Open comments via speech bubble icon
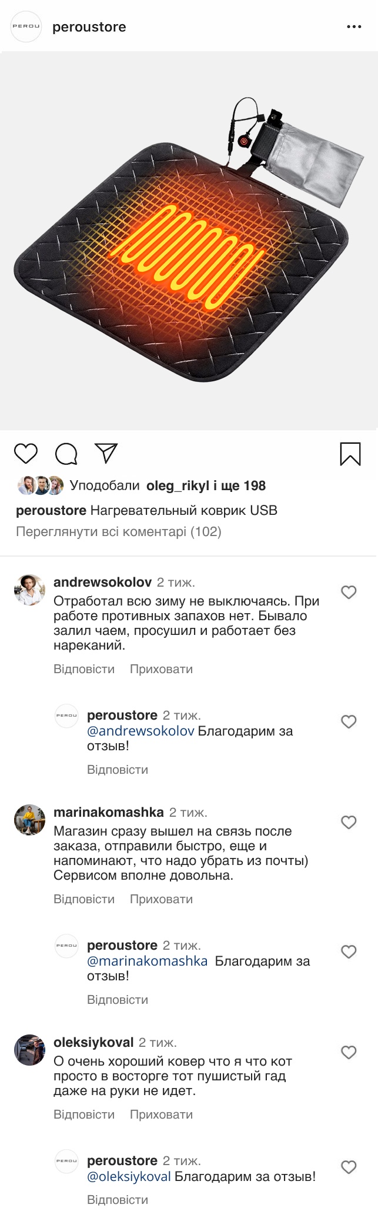The width and height of the screenshot is (378, 1221). pyautogui.click(x=66, y=454)
